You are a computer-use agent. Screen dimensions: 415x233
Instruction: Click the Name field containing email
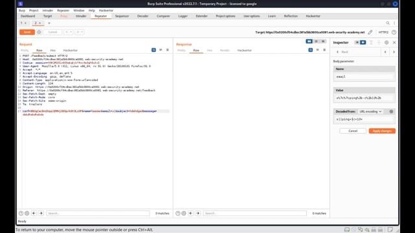pos(364,76)
